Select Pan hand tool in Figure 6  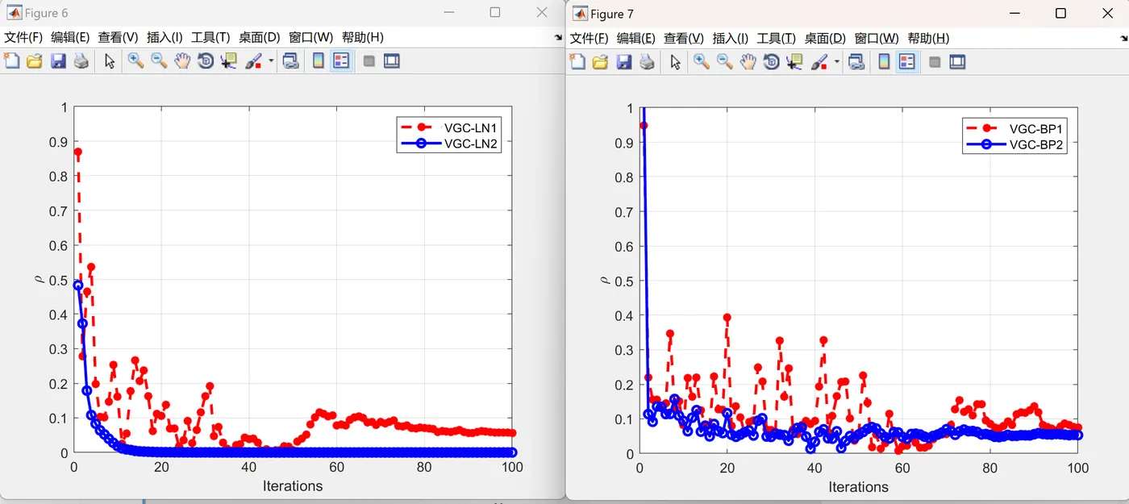pyautogui.click(x=182, y=60)
